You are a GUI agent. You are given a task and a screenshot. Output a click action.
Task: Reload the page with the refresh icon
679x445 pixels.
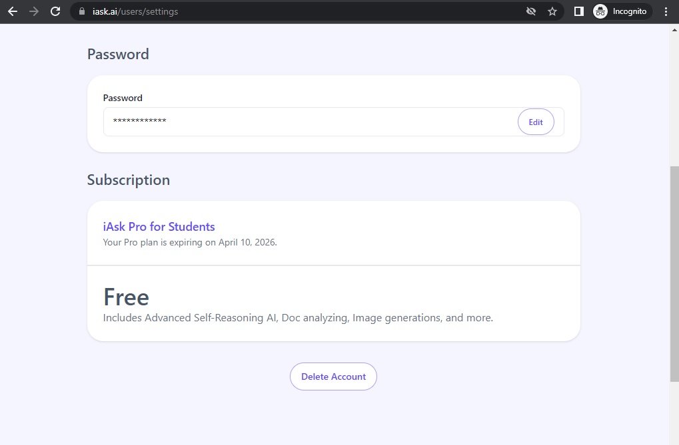(x=55, y=12)
